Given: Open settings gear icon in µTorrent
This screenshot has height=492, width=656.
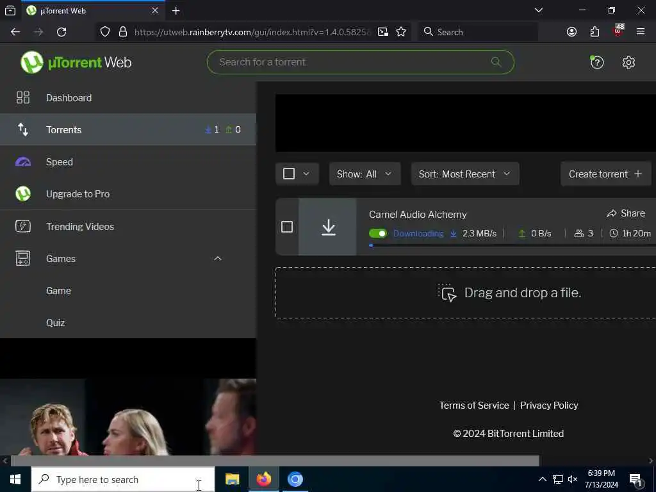Looking at the screenshot, I should pos(628,62).
